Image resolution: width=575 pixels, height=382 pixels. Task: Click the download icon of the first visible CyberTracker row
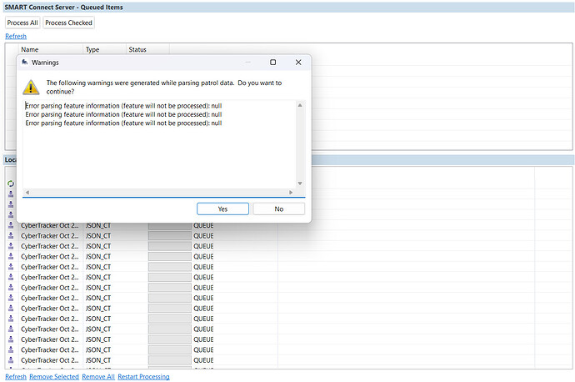click(11, 225)
